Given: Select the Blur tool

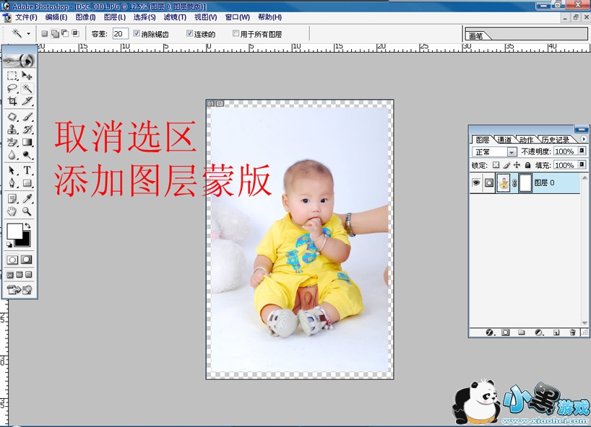Looking at the screenshot, I should [x=12, y=155].
